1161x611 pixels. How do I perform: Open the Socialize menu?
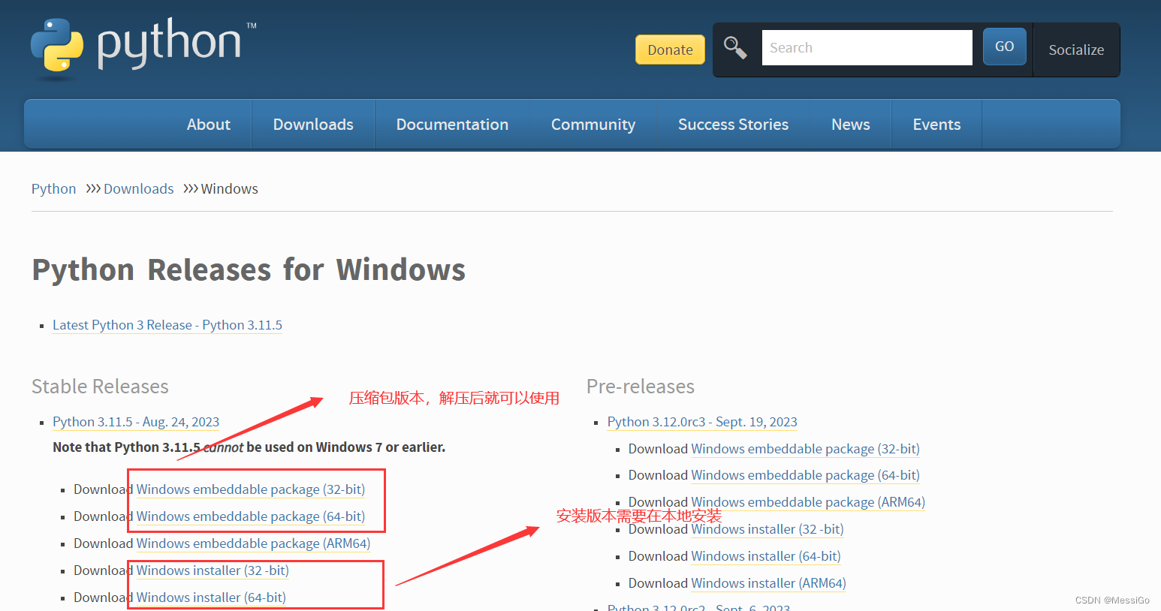point(1076,50)
